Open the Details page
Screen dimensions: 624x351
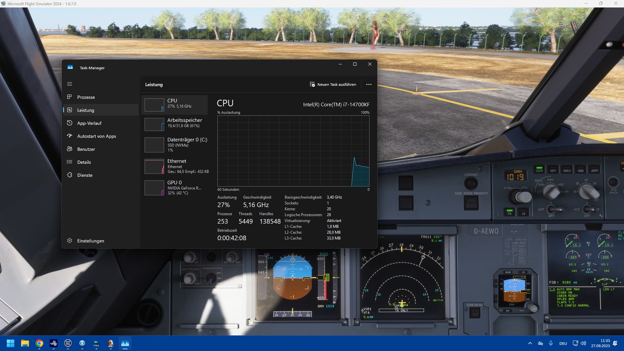click(x=100, y=162)
